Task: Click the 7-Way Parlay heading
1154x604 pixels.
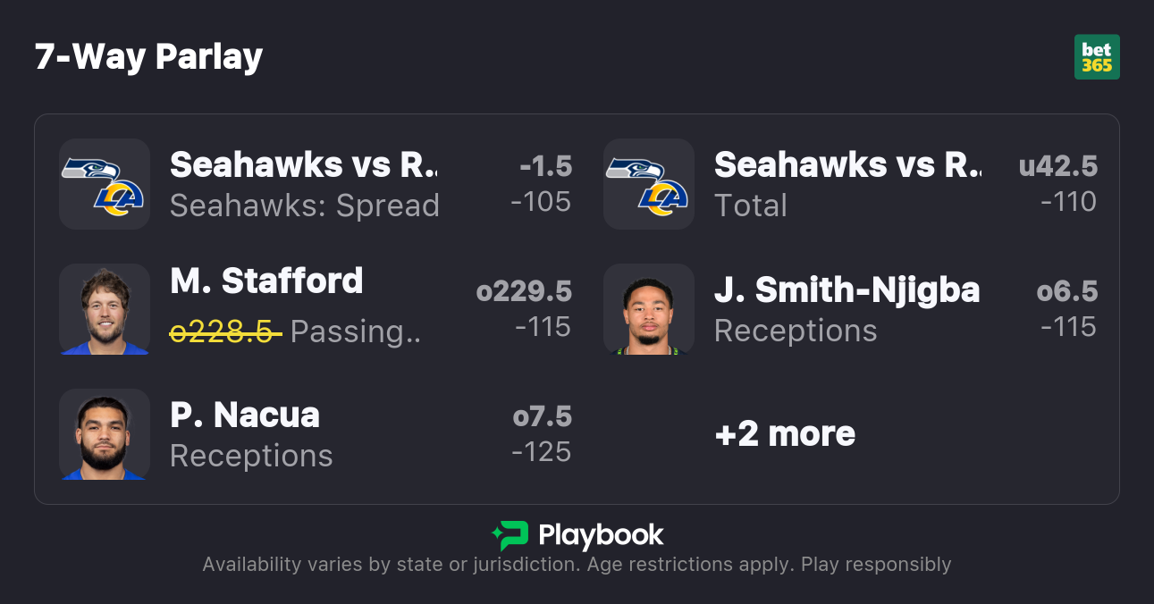Action: [148, 57]
